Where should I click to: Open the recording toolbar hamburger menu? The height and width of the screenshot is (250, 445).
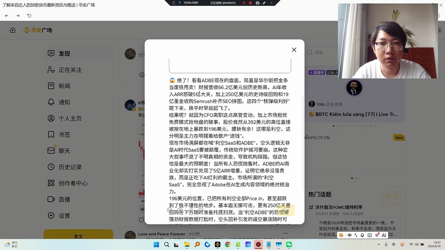pos(174,3)
